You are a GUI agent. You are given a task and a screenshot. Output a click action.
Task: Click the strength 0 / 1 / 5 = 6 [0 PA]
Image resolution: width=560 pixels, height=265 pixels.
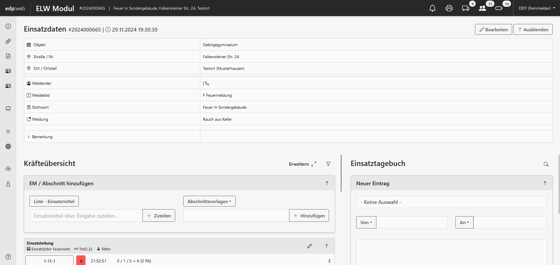[134, 261]
